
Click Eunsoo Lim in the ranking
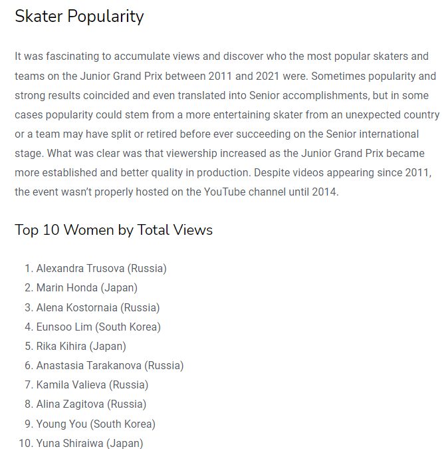[x=98, y=327]
